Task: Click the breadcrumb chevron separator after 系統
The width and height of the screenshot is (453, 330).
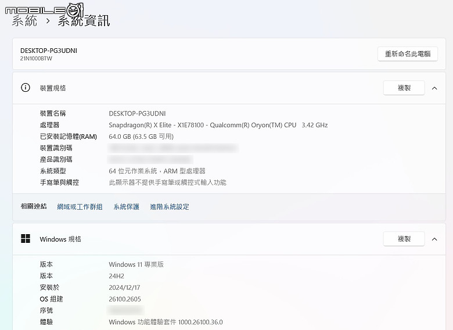Action: pyautogui.click(x=48, y=21)
